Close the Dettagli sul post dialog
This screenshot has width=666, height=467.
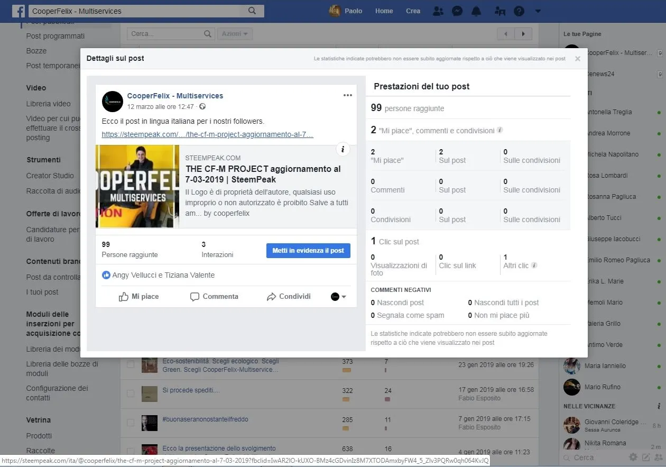(x=577, y=59)
